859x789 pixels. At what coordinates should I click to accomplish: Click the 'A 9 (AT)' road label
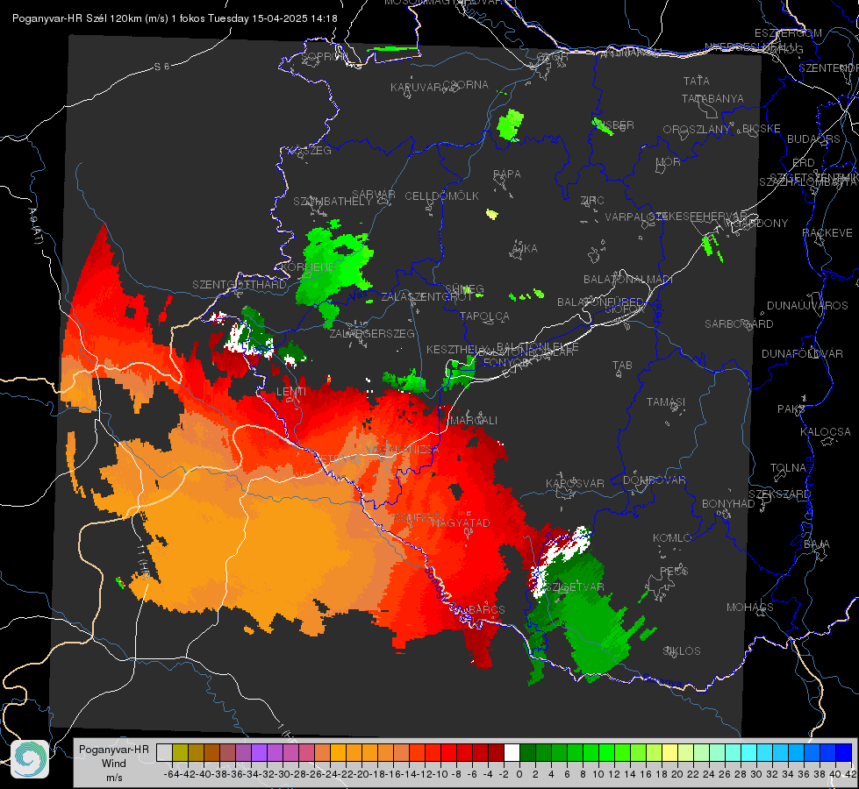(36, 225)
